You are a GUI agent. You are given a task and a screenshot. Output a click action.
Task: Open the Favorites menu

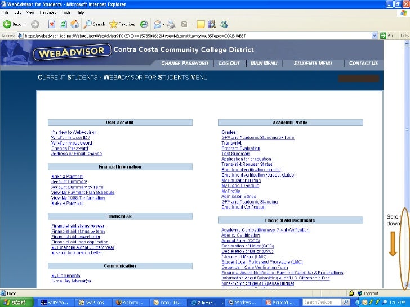coord(48,12)
